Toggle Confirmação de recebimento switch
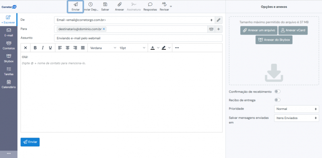Screen dimensions: 322x158 pyautogui.click(x=277, y=91)
